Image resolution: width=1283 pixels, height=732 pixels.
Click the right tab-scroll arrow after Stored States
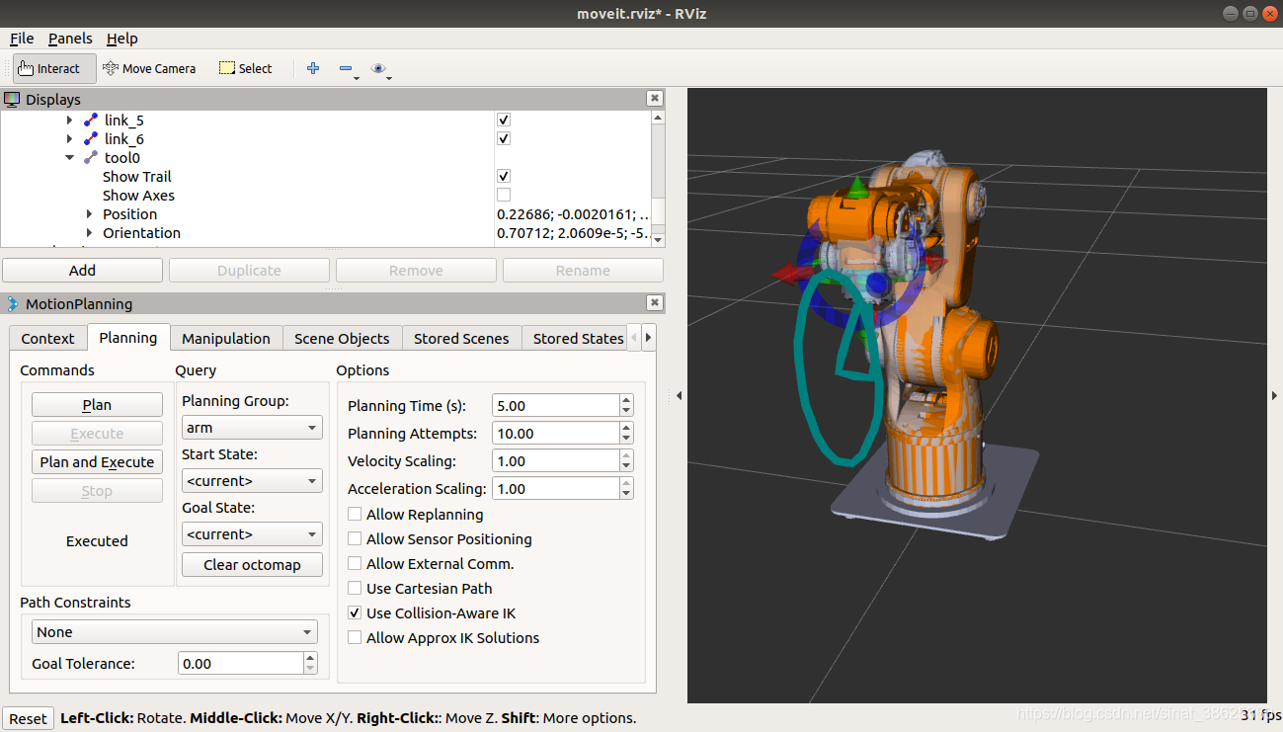(648, 337)
